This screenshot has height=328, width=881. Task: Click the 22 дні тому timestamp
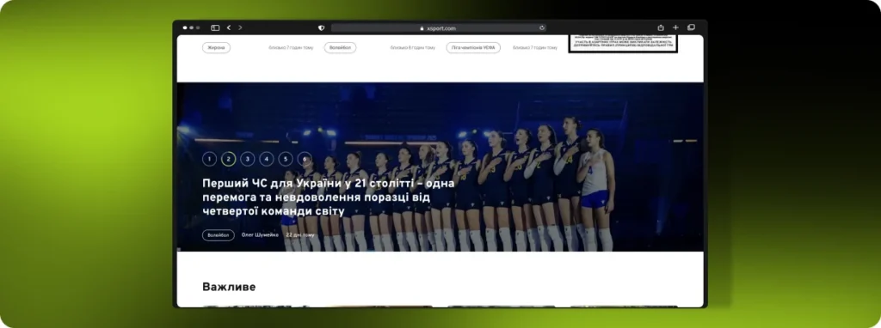tap(300, 235)
